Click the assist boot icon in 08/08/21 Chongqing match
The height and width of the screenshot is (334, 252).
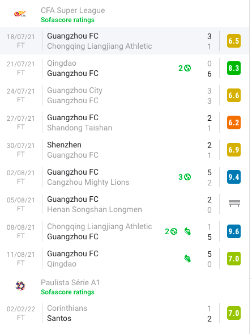[x=187, y=231]
